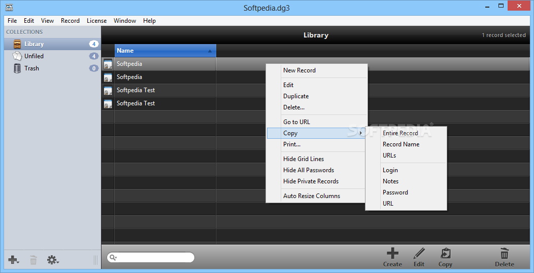This screenshot has height=273, width=534.
Task: Click the Create plus icon in bottom toolbar
Action: point(392,253)
